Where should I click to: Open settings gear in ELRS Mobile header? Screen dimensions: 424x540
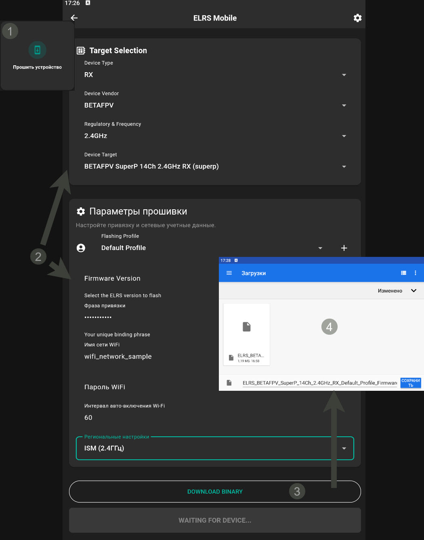pos(357,18)
